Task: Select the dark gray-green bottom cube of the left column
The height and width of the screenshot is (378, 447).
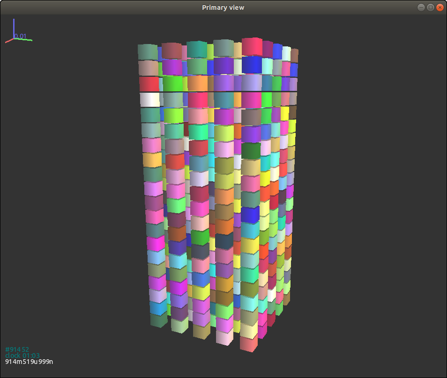Action: (x=159, y=320)
